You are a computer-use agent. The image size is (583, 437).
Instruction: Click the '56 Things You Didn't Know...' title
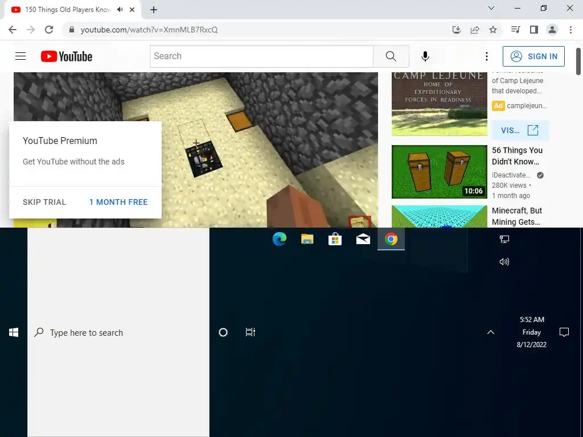coord(517,156)
